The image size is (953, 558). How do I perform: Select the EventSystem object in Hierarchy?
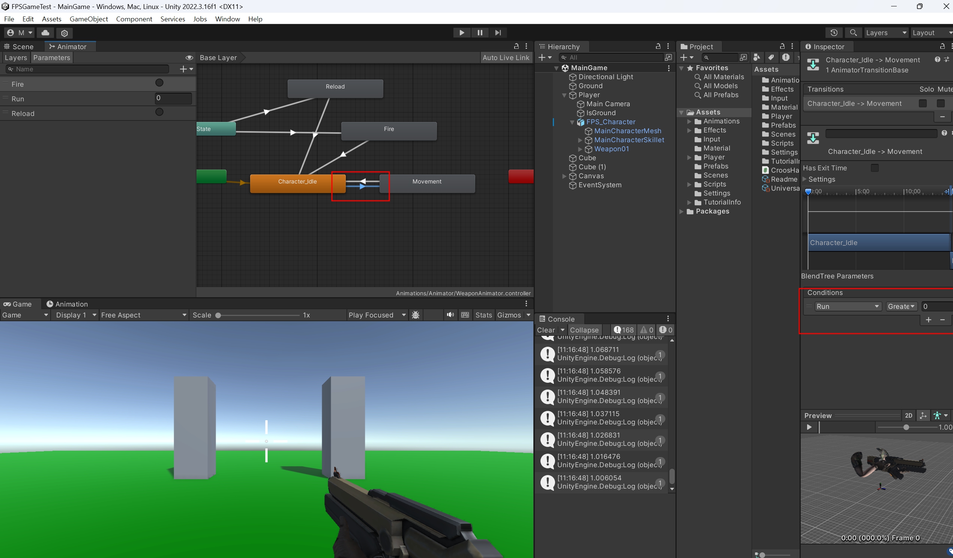[599, 185]
